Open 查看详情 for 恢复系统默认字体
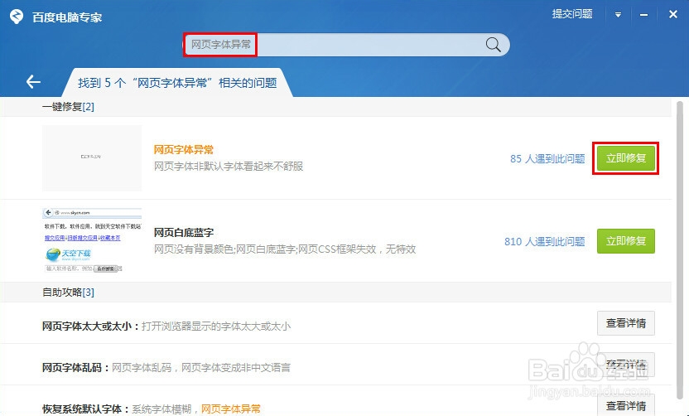The image size is (689, 416). [x=626, y=405]
